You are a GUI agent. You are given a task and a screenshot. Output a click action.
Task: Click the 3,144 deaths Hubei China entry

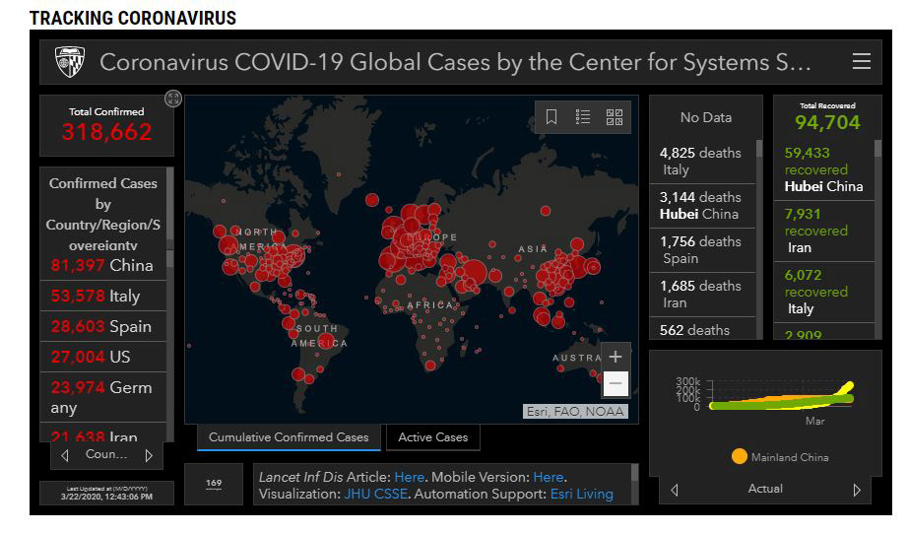[702, 206]
